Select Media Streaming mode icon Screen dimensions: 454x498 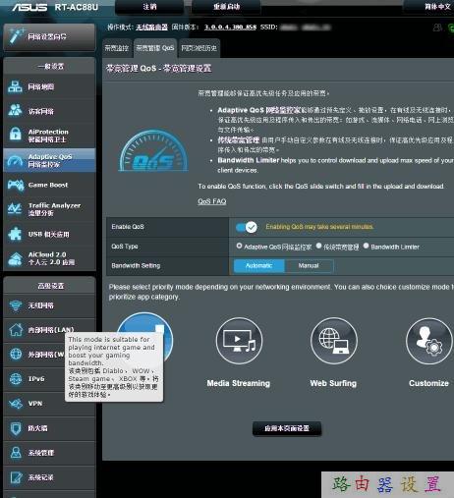coord(239,341)
